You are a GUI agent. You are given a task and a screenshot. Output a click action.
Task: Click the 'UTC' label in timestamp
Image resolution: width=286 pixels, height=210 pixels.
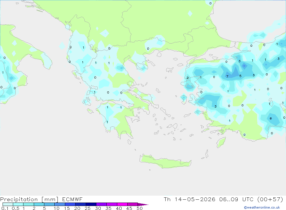click(x=248, y=199)
